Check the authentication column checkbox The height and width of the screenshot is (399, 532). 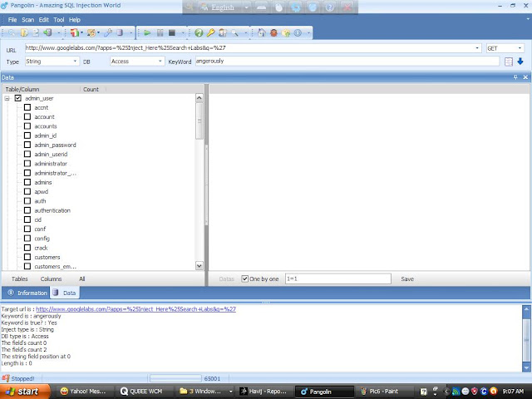click(27, 210)
